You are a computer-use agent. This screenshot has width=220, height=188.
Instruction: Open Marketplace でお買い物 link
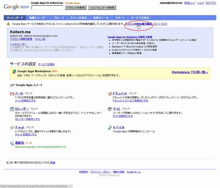pyautogui.click(x=190, y=72)
